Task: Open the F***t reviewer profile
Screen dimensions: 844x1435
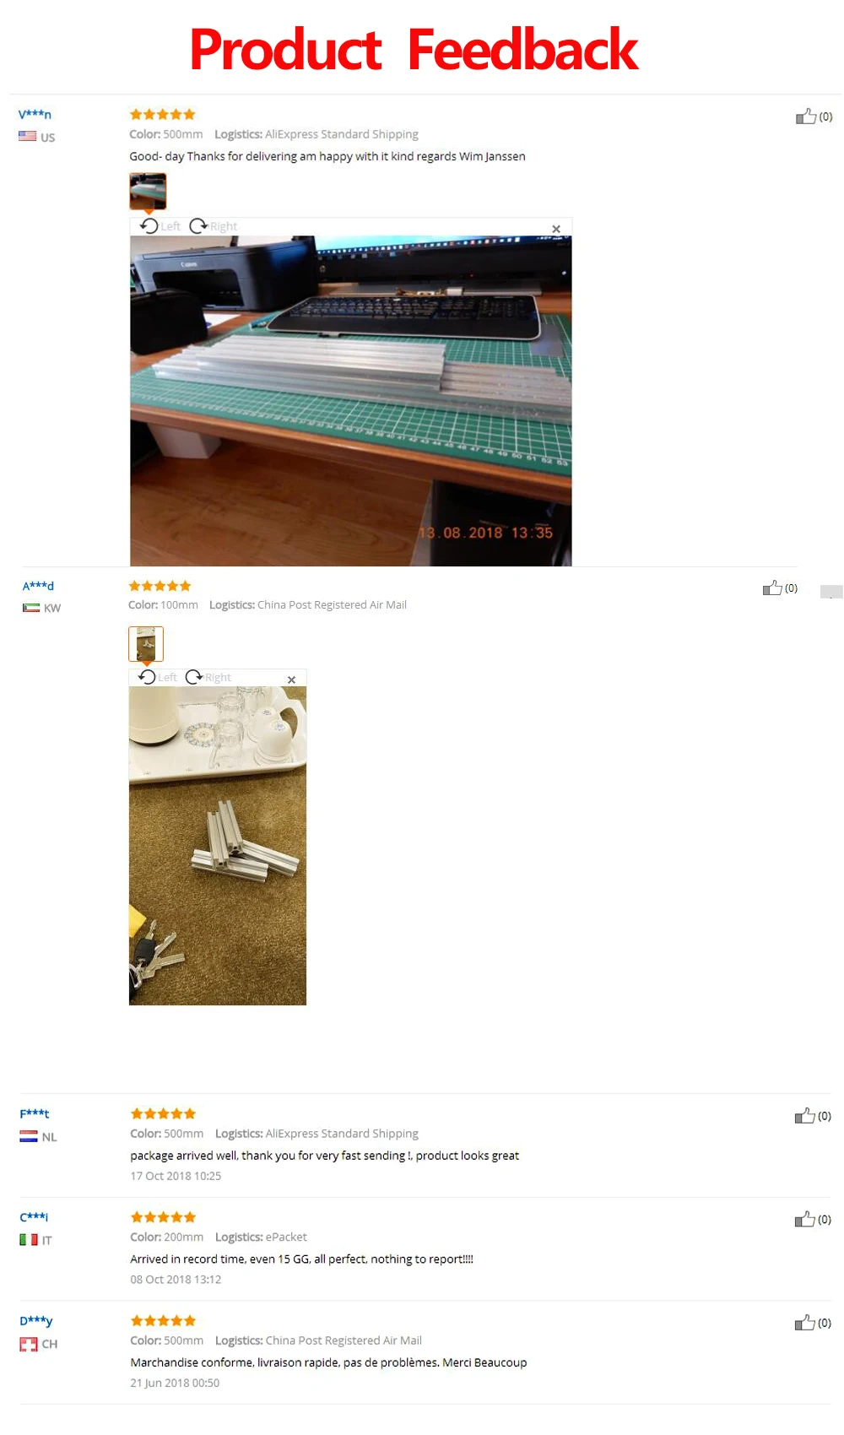Action: [35, 1113]
